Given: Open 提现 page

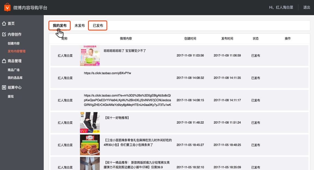Looking at the screenshot, I should click(x=11, y=96).
